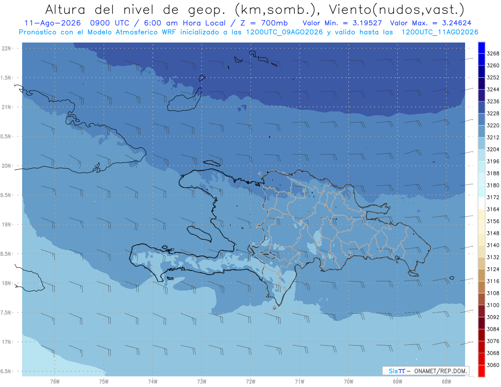
Task: Click latitude axis label '21N'
Action: (6, 107)
